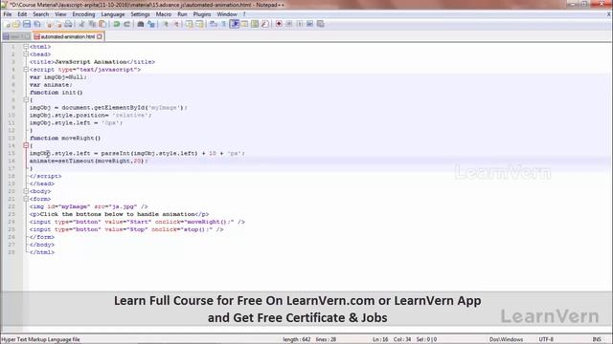The height and width of the screenshot is (344, 613).
Task: Toggle show all characters icon
Action: [x=223, y=24]
